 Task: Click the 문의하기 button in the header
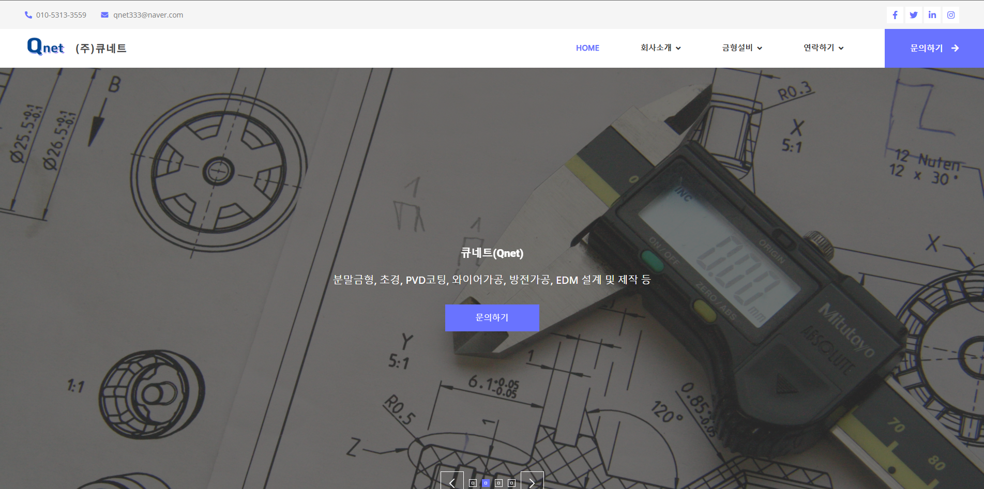[934, 48]
